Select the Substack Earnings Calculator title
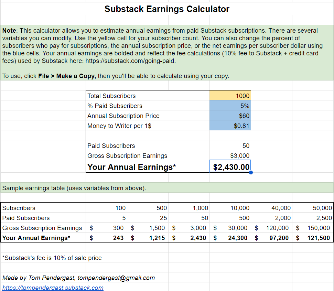 (167, 9)
